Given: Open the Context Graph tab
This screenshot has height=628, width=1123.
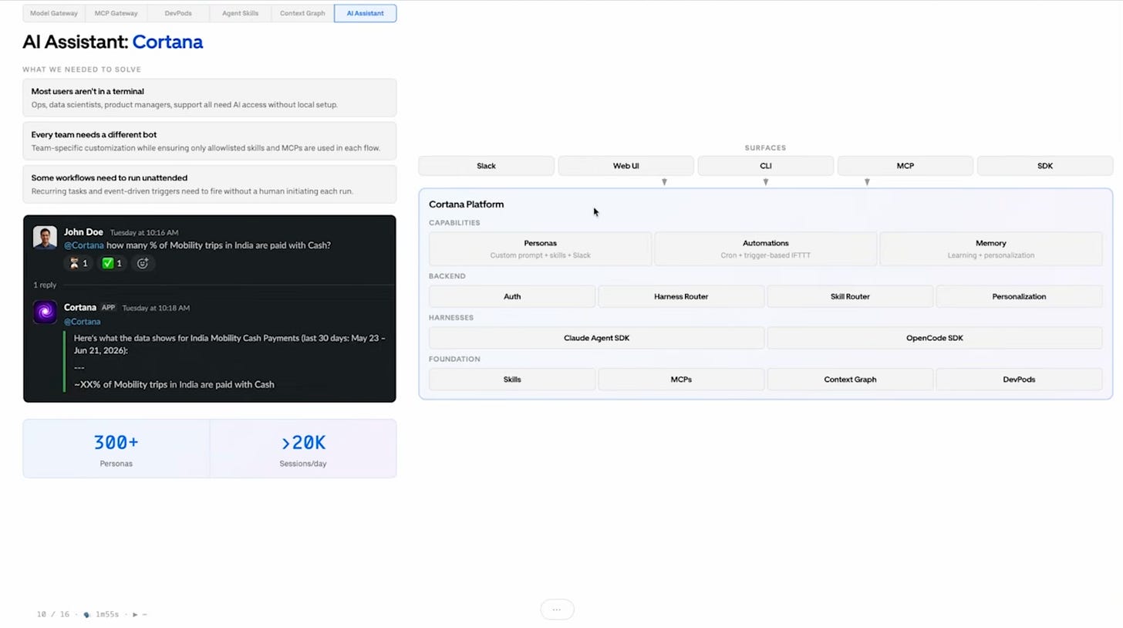Looking at the screenshot, I should click(302, 13).
